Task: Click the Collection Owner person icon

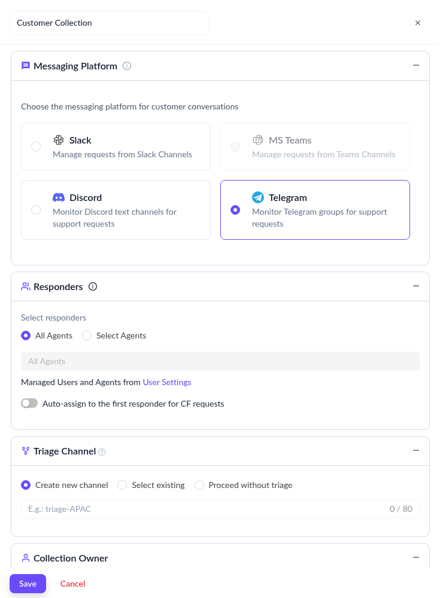Action: tap(26, 558)
